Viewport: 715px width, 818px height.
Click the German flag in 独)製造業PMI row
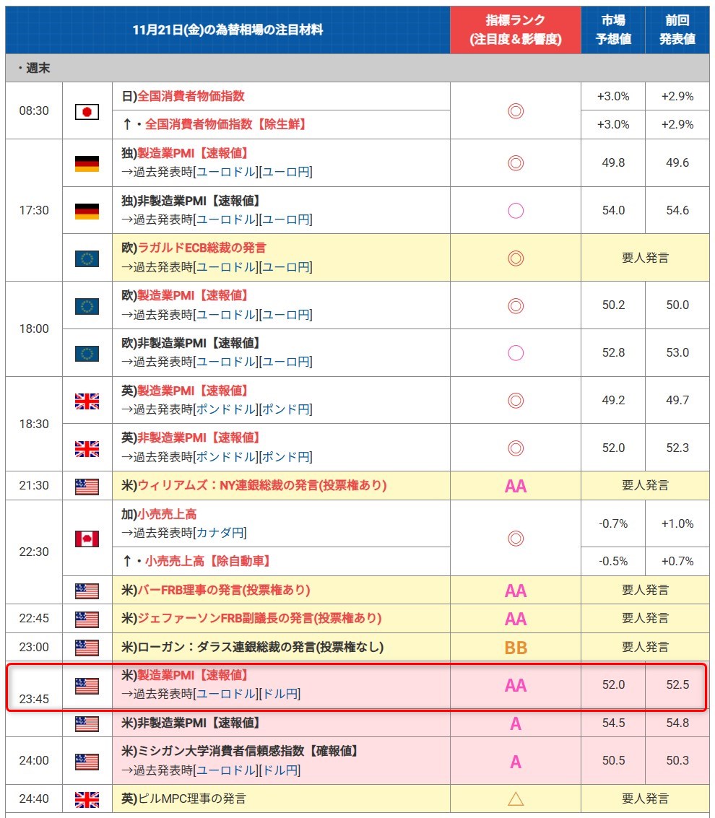(x=87, y=163)
